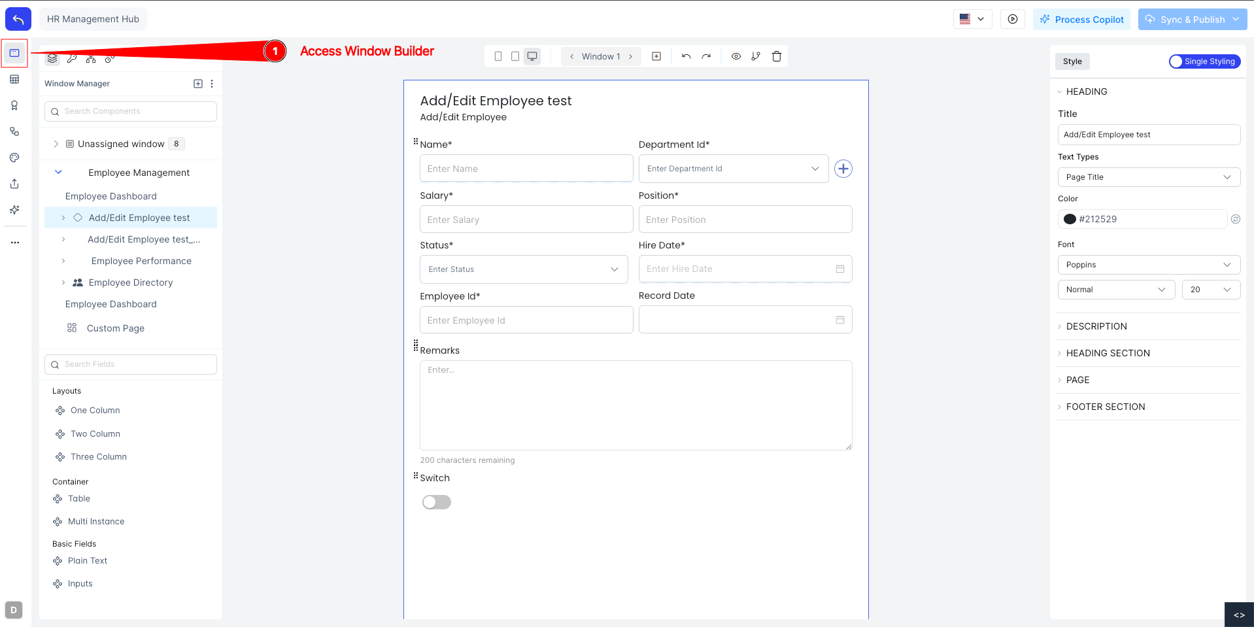Screen dimensions: 1254x627
Task: Select Employee Performance in window tree
Action: pyautogui.click(x=141, y=261)
